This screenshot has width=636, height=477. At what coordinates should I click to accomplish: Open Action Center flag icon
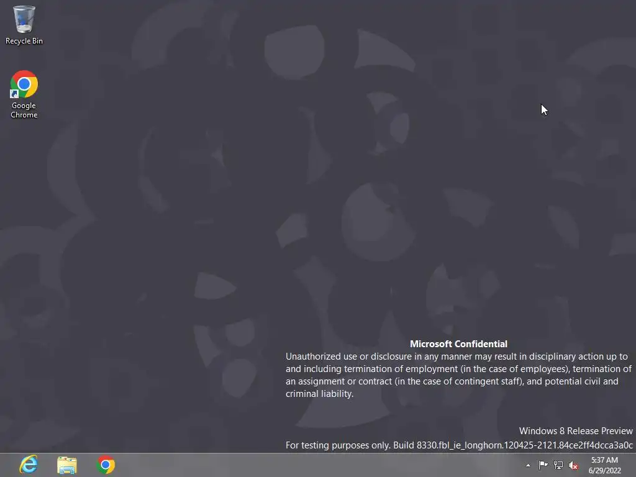coord(543,465)
